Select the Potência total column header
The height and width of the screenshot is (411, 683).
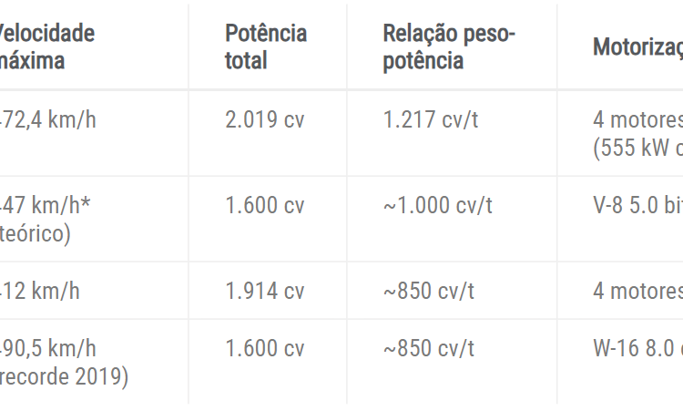click(266, 47)
